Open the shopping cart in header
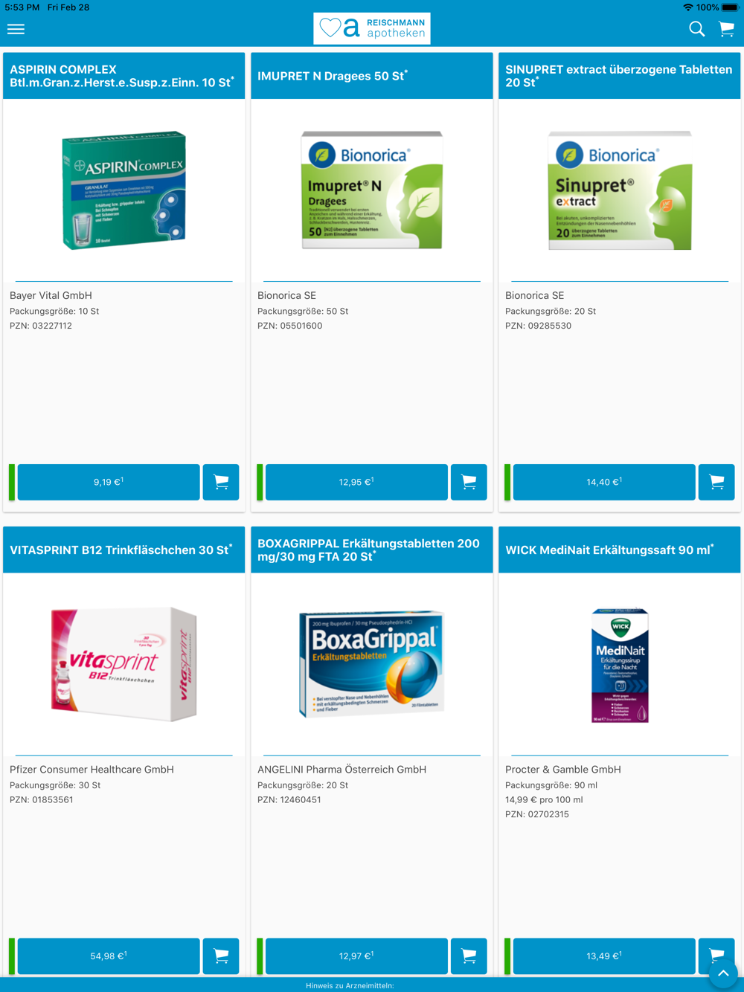This screenshot has width=744, height=992. [x=727, y=29]
